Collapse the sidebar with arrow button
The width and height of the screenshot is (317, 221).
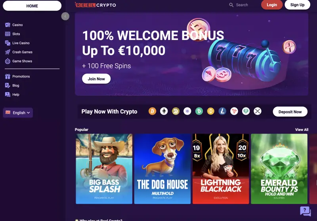[x=65, y=16]
